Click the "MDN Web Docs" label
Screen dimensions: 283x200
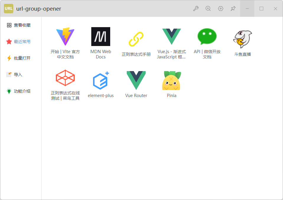point(101,54)
